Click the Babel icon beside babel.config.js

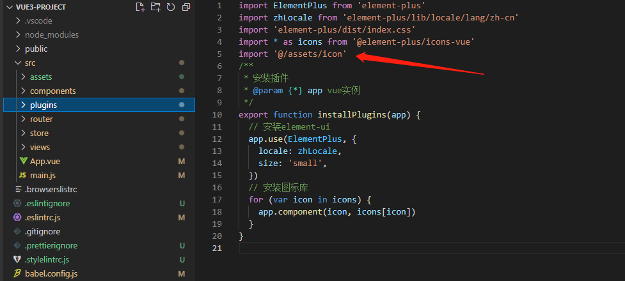click(x=17, y=273)
